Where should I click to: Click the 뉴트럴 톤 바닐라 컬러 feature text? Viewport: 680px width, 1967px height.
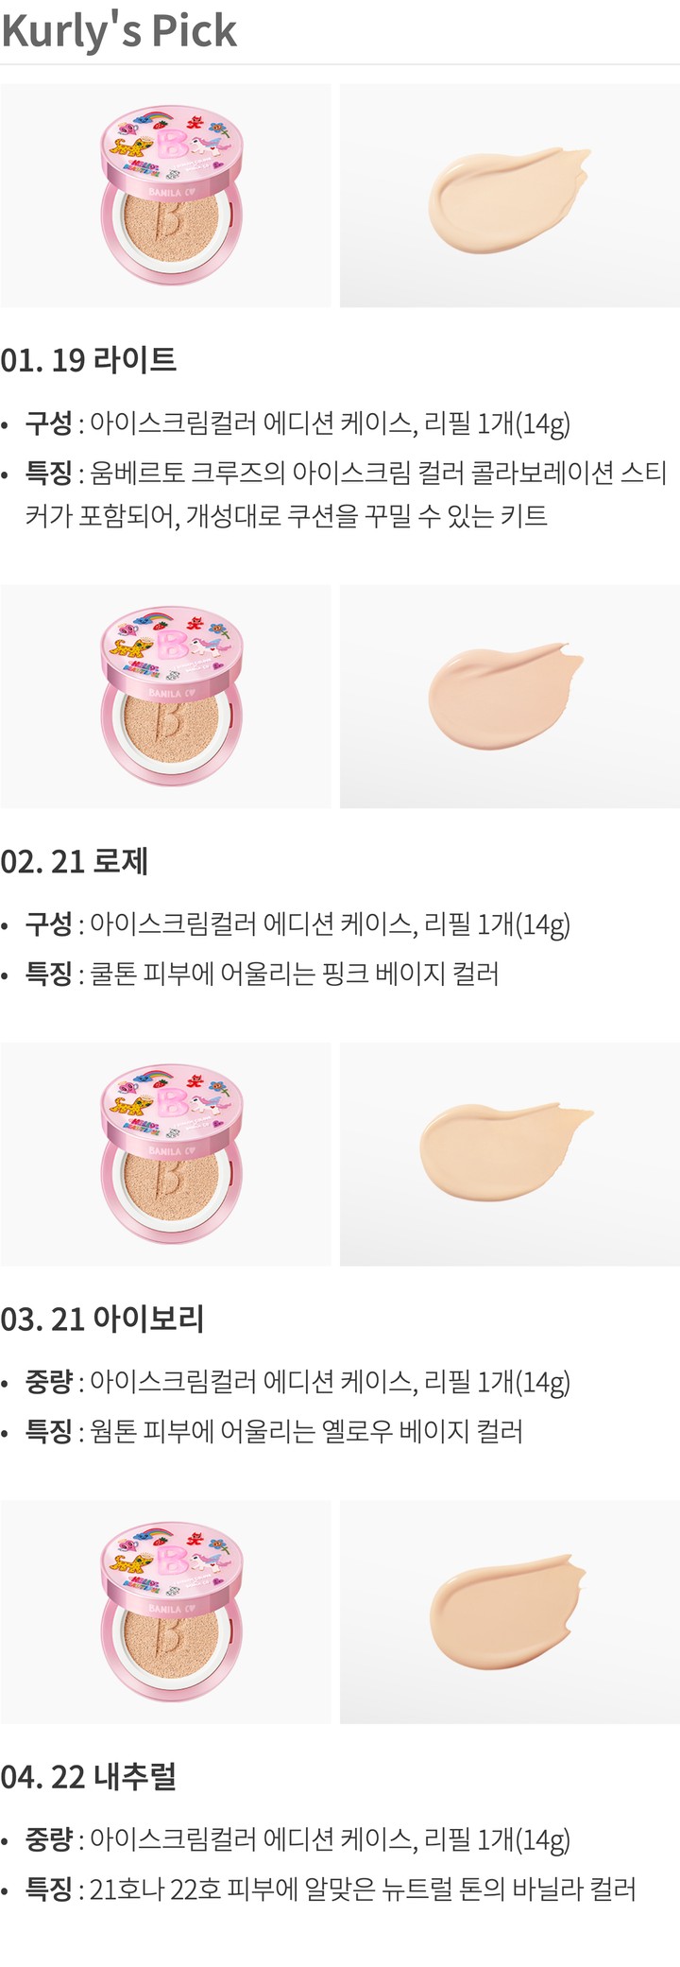tap(331, 1889)
